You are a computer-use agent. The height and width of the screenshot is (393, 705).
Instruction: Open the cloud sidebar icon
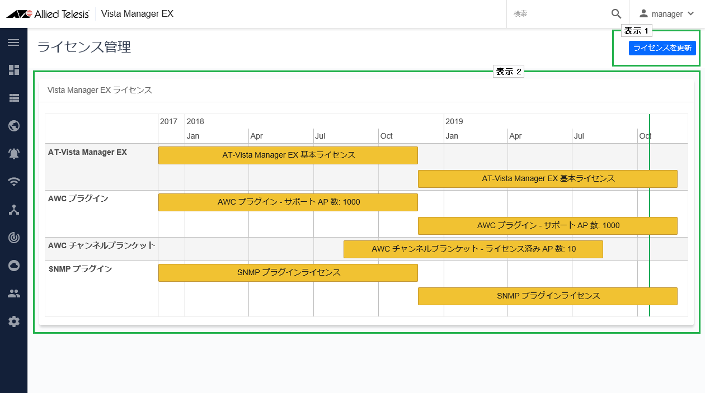13,266
